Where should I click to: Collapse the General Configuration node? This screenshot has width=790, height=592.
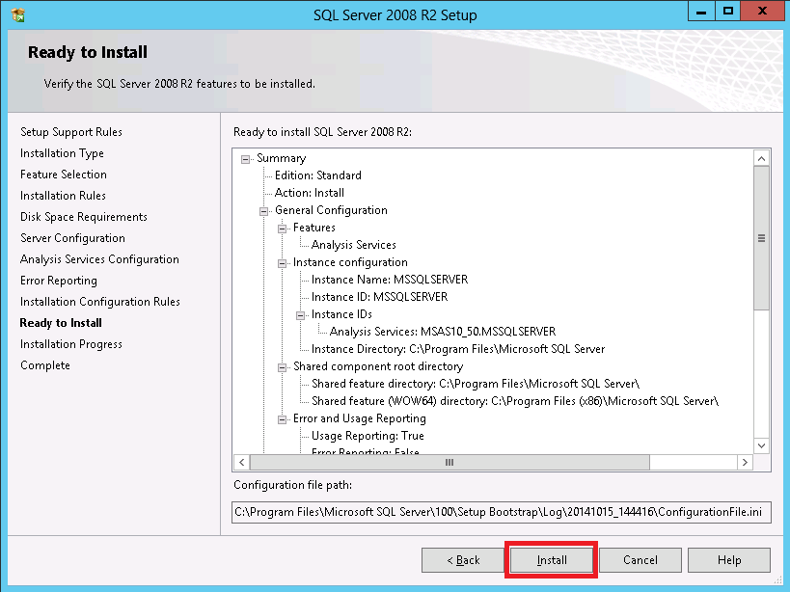263,211
